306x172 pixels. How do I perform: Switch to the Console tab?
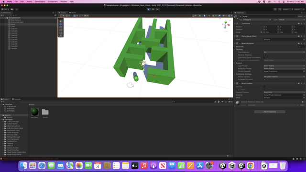pos(17,99)
